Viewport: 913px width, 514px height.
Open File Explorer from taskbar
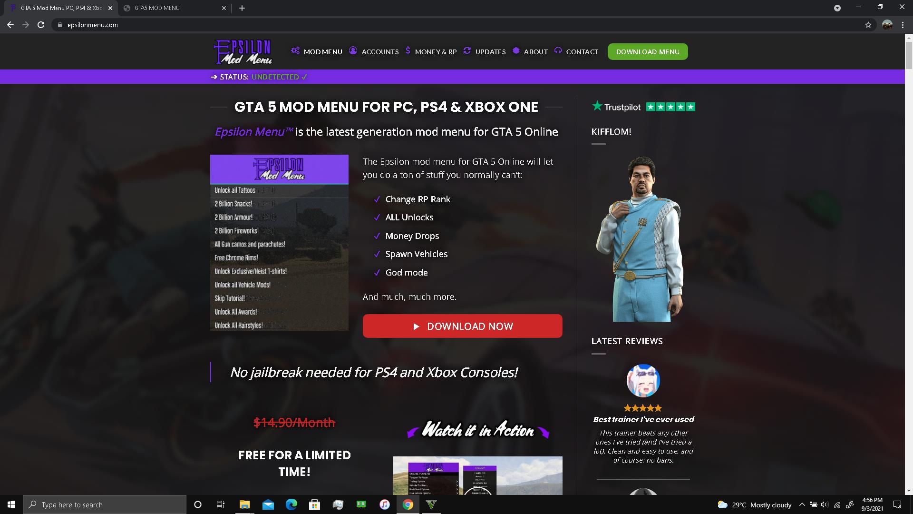(244, 504)
